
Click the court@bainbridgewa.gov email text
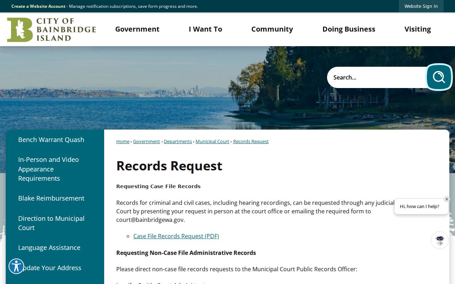[x=150, y=220]
